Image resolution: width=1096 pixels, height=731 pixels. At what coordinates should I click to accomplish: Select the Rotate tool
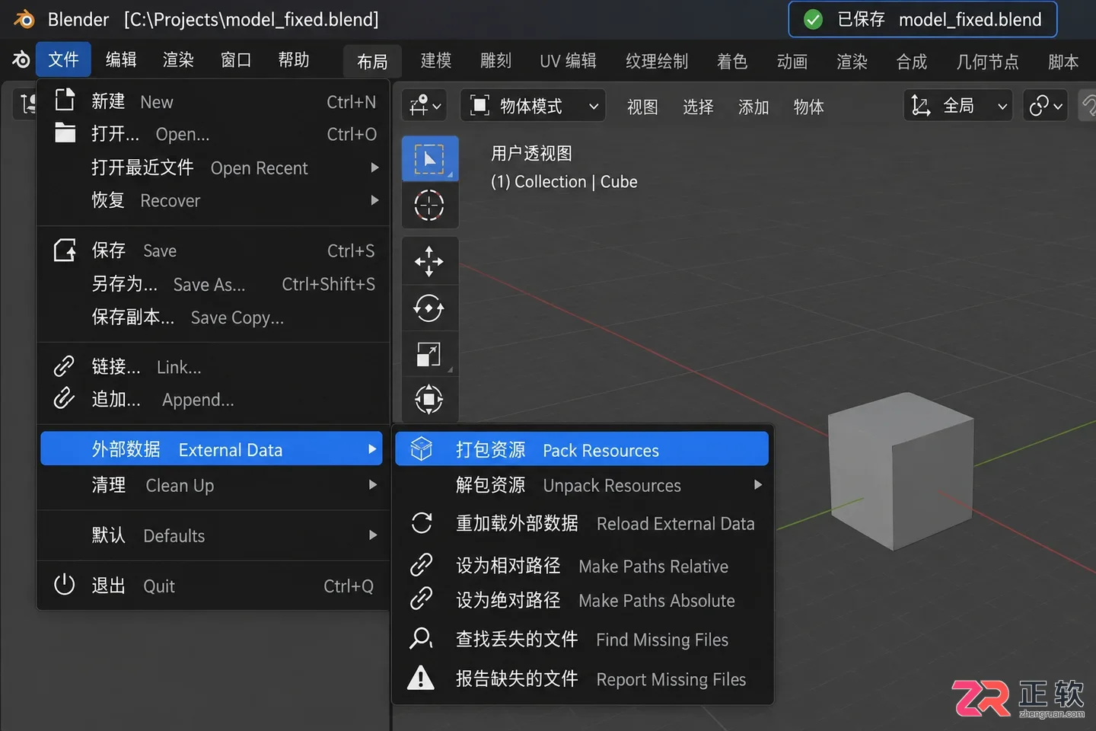(x=430, y=308)
